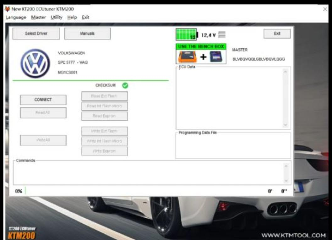332x240 pixels.
Task: Click the MG1CS001 ECU model text
Action: 68,73
